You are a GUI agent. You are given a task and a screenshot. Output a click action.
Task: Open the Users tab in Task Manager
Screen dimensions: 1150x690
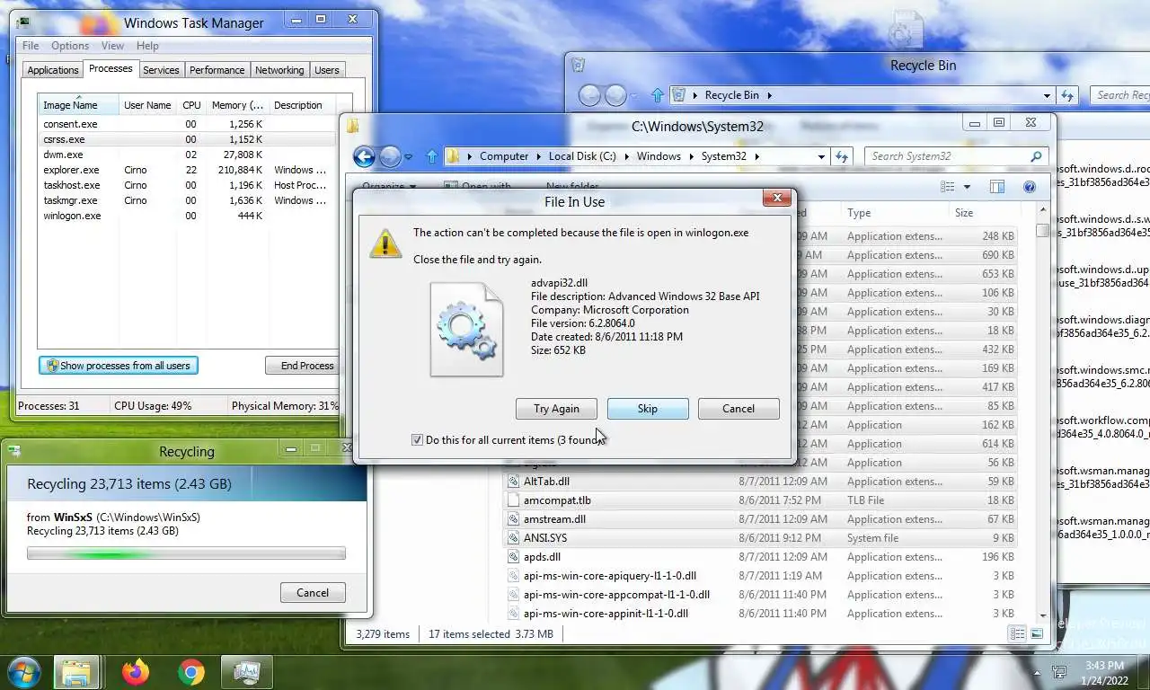pyautogui.click(x=327, y=70)
